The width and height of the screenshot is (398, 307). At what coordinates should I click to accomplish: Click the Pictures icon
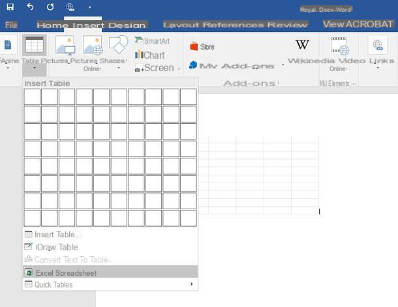(65, 46)
